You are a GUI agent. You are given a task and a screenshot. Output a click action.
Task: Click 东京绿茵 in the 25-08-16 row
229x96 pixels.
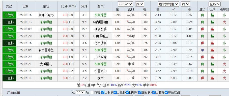pyautogui.click(x=100, y=15)
